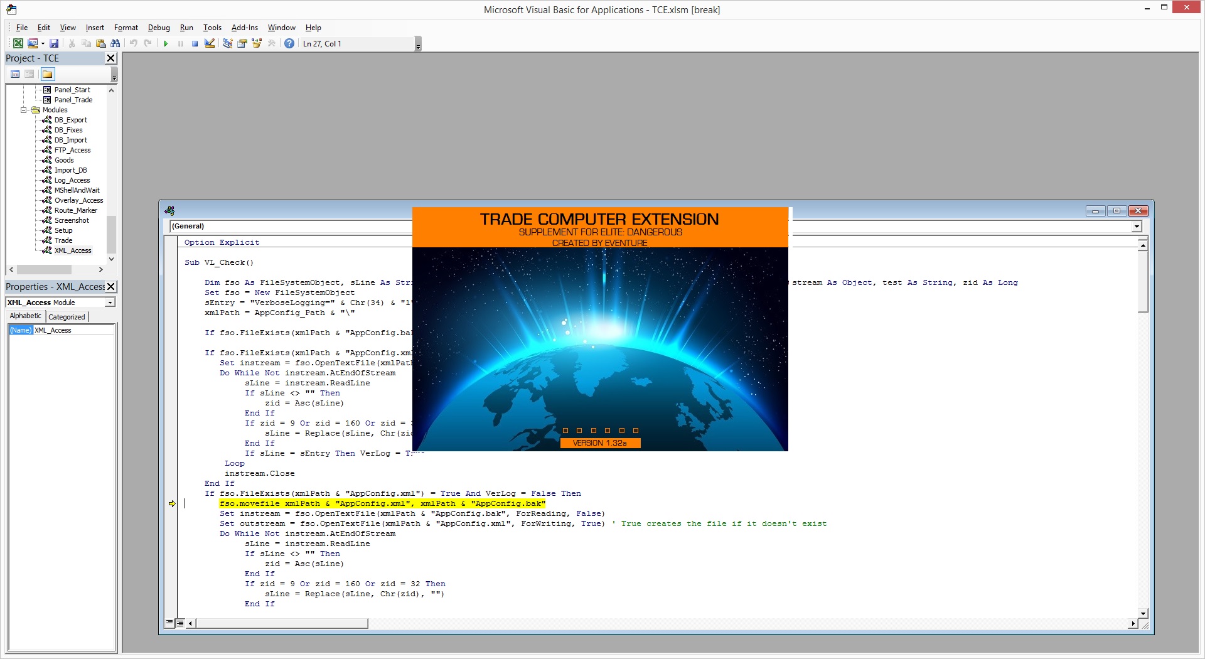The height and width of the screenshot is (659, 1205).
Task: Collapse the Modules folder node
Action: (x=24, y=110)
